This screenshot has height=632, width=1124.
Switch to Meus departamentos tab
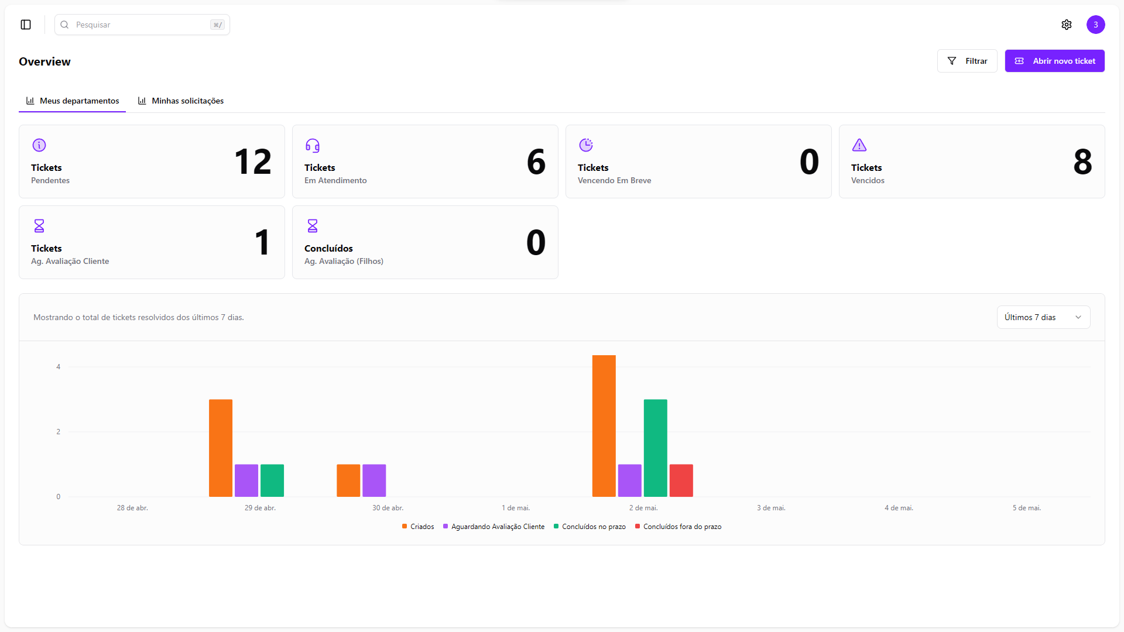[73, 101]
